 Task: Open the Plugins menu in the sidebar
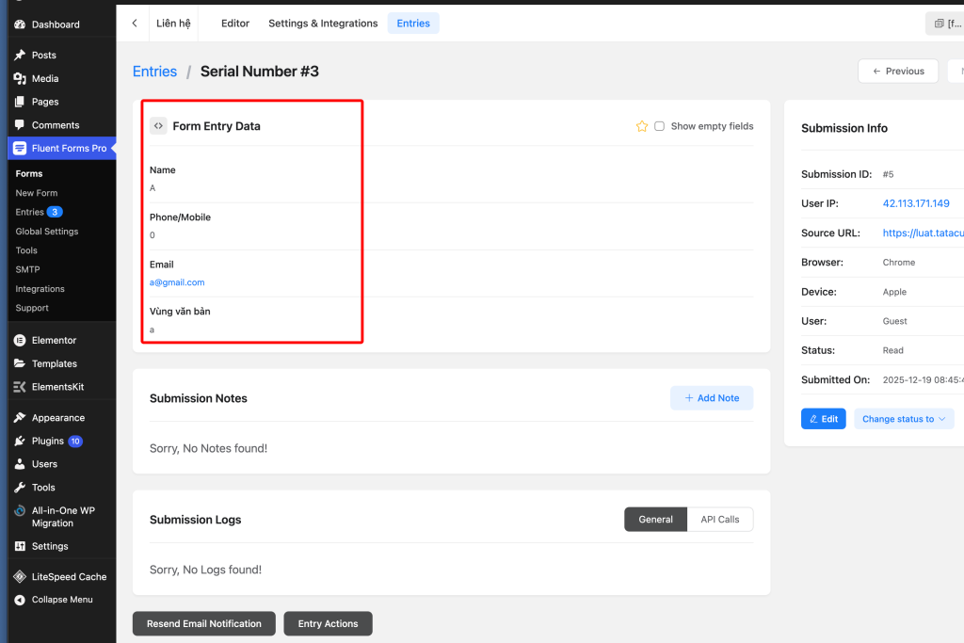pos(48,442)
